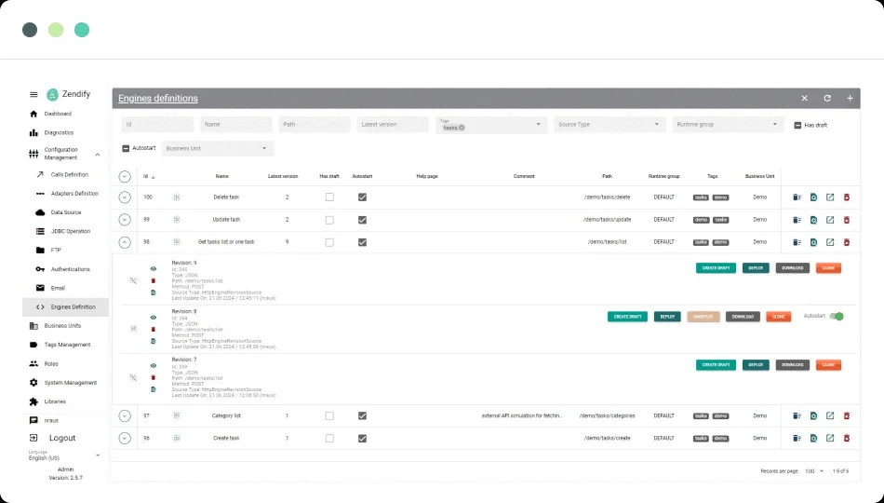Toggle the Autostart switch on Revision 8
Viewport: 884px width, 503px height.
click(837, 317)
